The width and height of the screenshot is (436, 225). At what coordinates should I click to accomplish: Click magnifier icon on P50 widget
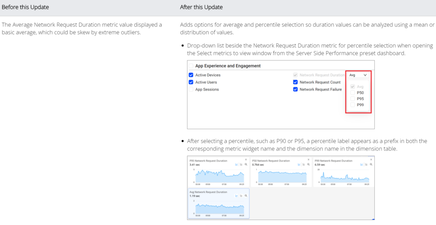coord(309,164)
